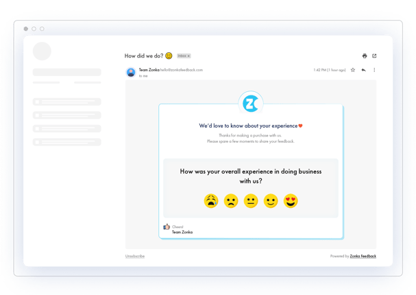Expand recipient details next to 'to me'
416x295 pixels.
point(143,76)
